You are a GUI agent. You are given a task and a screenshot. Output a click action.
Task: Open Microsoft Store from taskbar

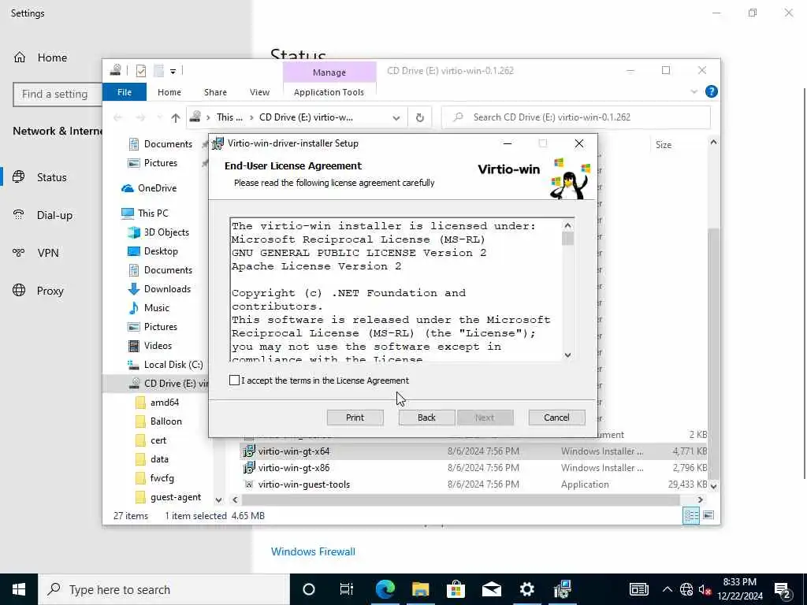(x=456, y=589)
